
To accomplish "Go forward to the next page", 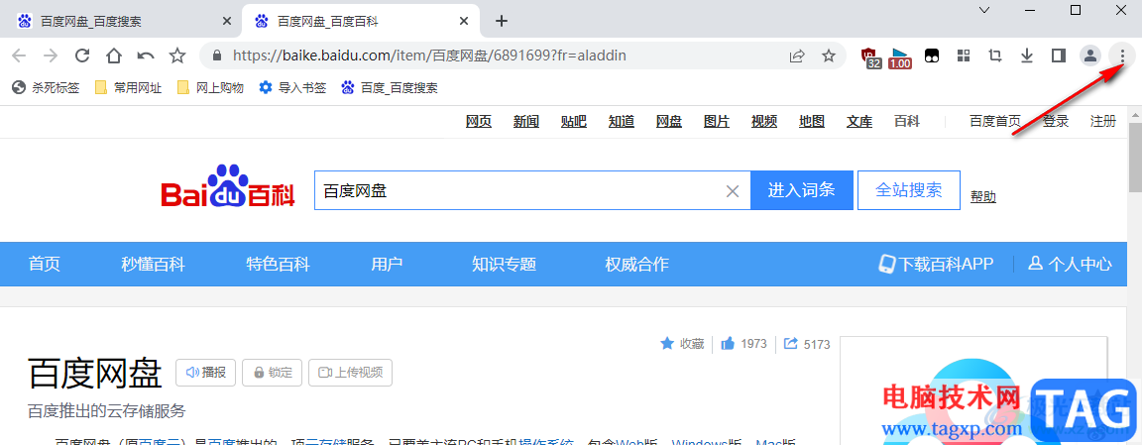I will click(51, 56).
